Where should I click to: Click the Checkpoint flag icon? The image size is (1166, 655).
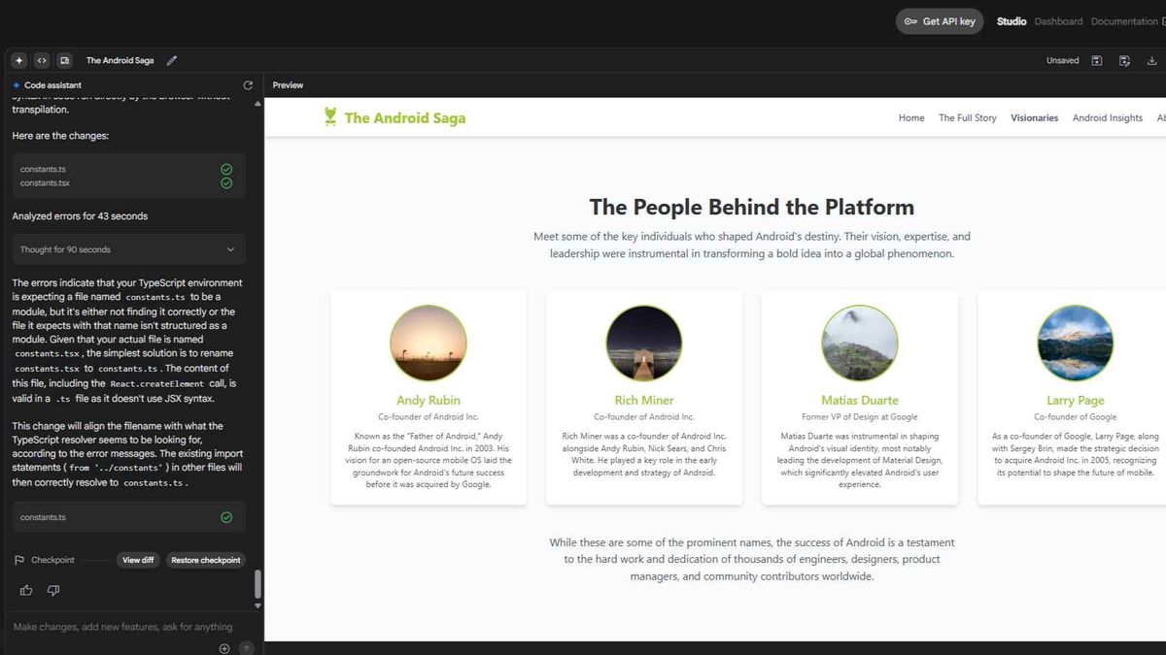19,560
